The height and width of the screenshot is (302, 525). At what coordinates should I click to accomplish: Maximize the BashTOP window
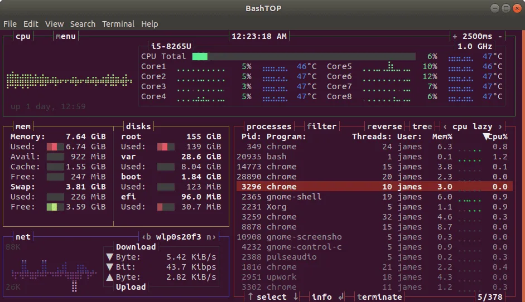click(506, 8)
